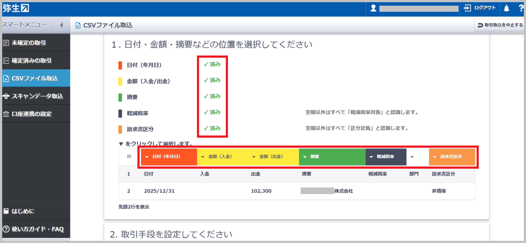Image resolution: width=526 pixels, height=243 pixels.
Task: Click the スキャンデータ取込 scanner icon
Action: (x=6, y=96)
